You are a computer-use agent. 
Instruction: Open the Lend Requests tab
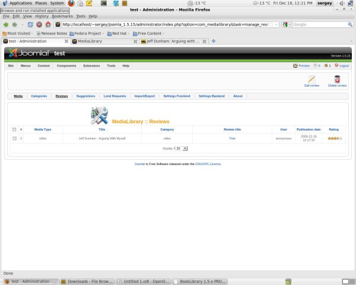point(115,96)
